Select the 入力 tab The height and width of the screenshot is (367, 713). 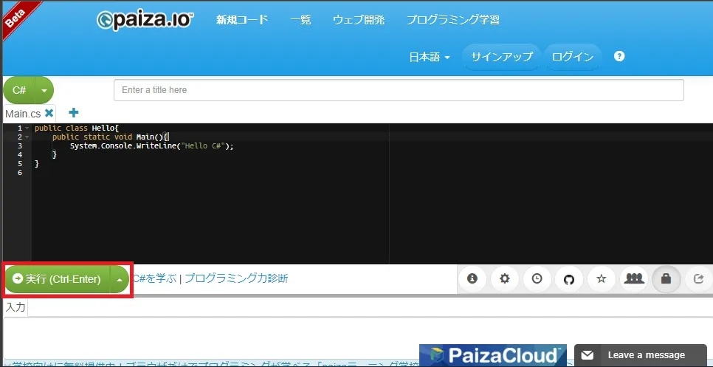[15, 307]
